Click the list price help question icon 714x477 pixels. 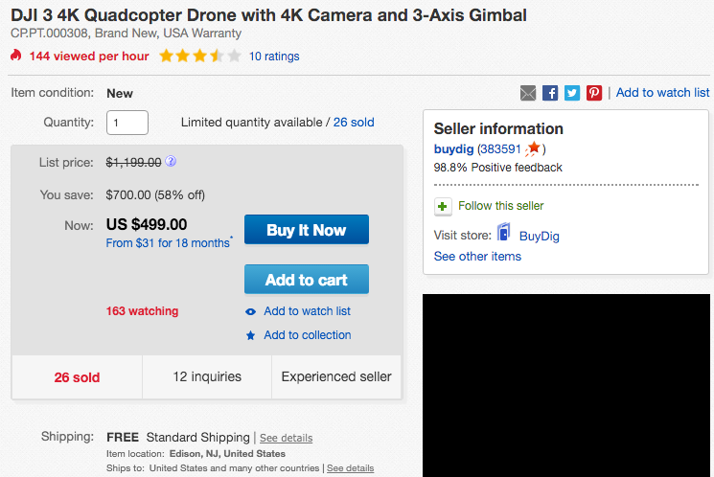(x=171, y=161)
